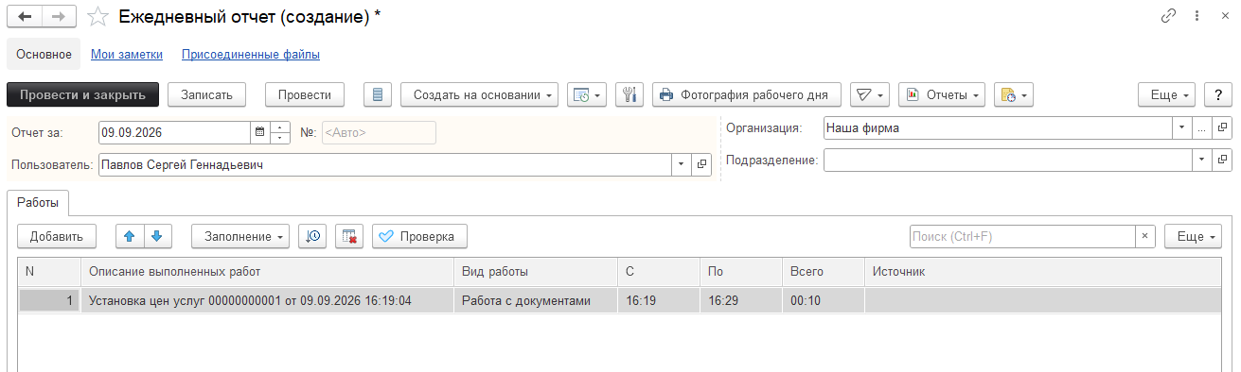The height and width of the screenshot is (372, 1241).
Task: Click the Вид работы column header
Action: 536,272
